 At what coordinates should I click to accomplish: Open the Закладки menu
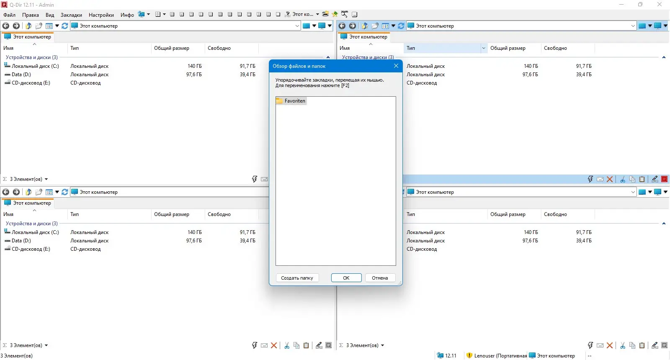point(71,15)
